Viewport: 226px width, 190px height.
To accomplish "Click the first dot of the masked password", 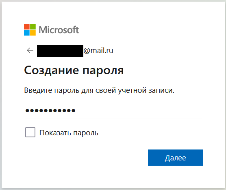I will coord(27,111).
